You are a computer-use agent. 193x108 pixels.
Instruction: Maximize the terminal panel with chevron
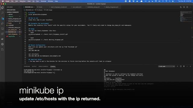coord(187,66)
